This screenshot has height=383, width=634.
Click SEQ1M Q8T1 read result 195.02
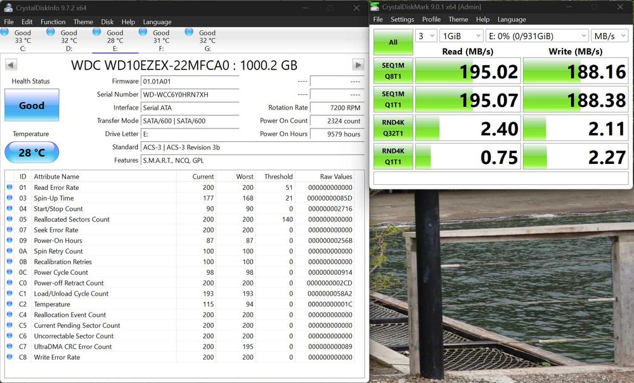(x=468, y=71)
